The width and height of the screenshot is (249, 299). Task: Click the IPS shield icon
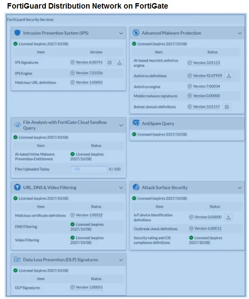pyautogui.click(x=17, y=33)
